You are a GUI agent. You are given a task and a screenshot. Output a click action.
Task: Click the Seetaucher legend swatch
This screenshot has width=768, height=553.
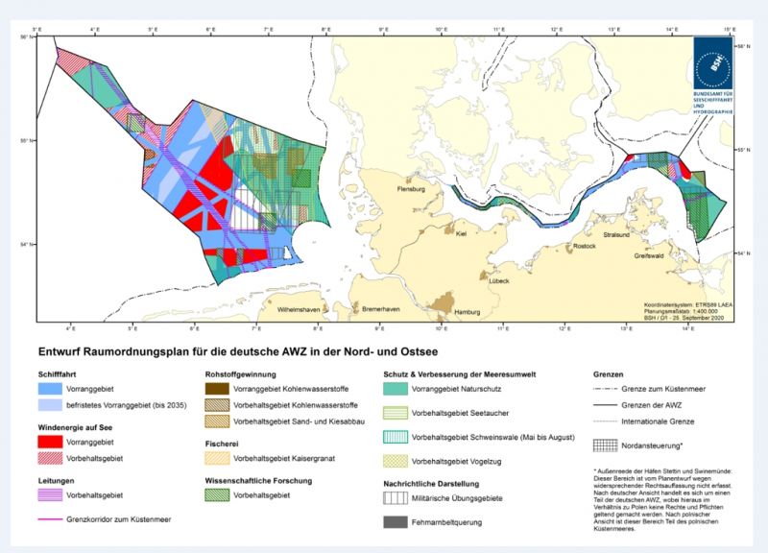pos(396,413)
